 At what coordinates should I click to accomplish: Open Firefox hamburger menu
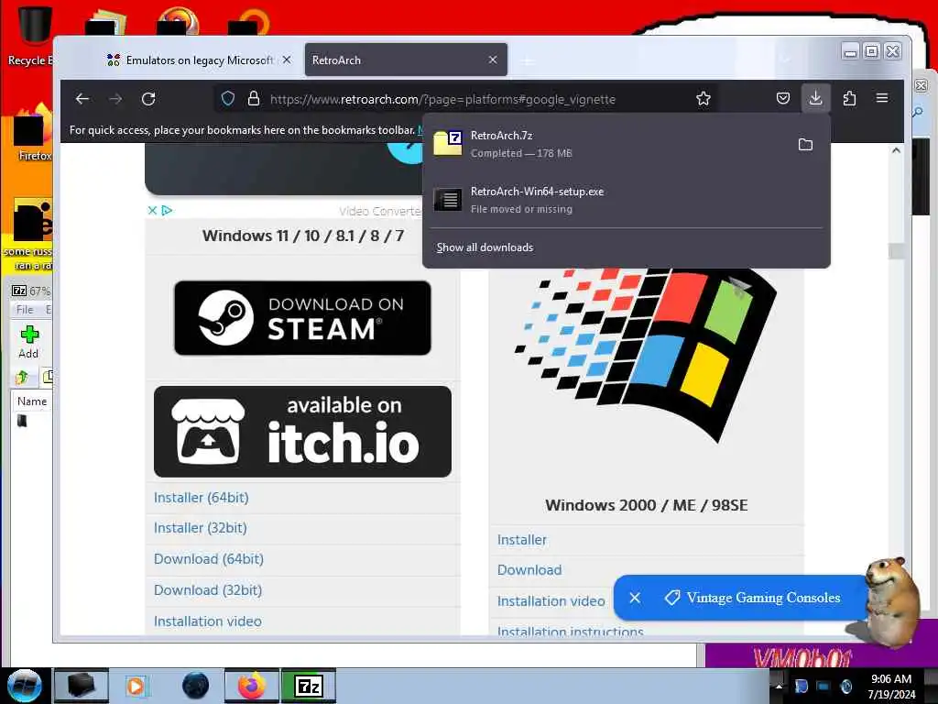882,98
